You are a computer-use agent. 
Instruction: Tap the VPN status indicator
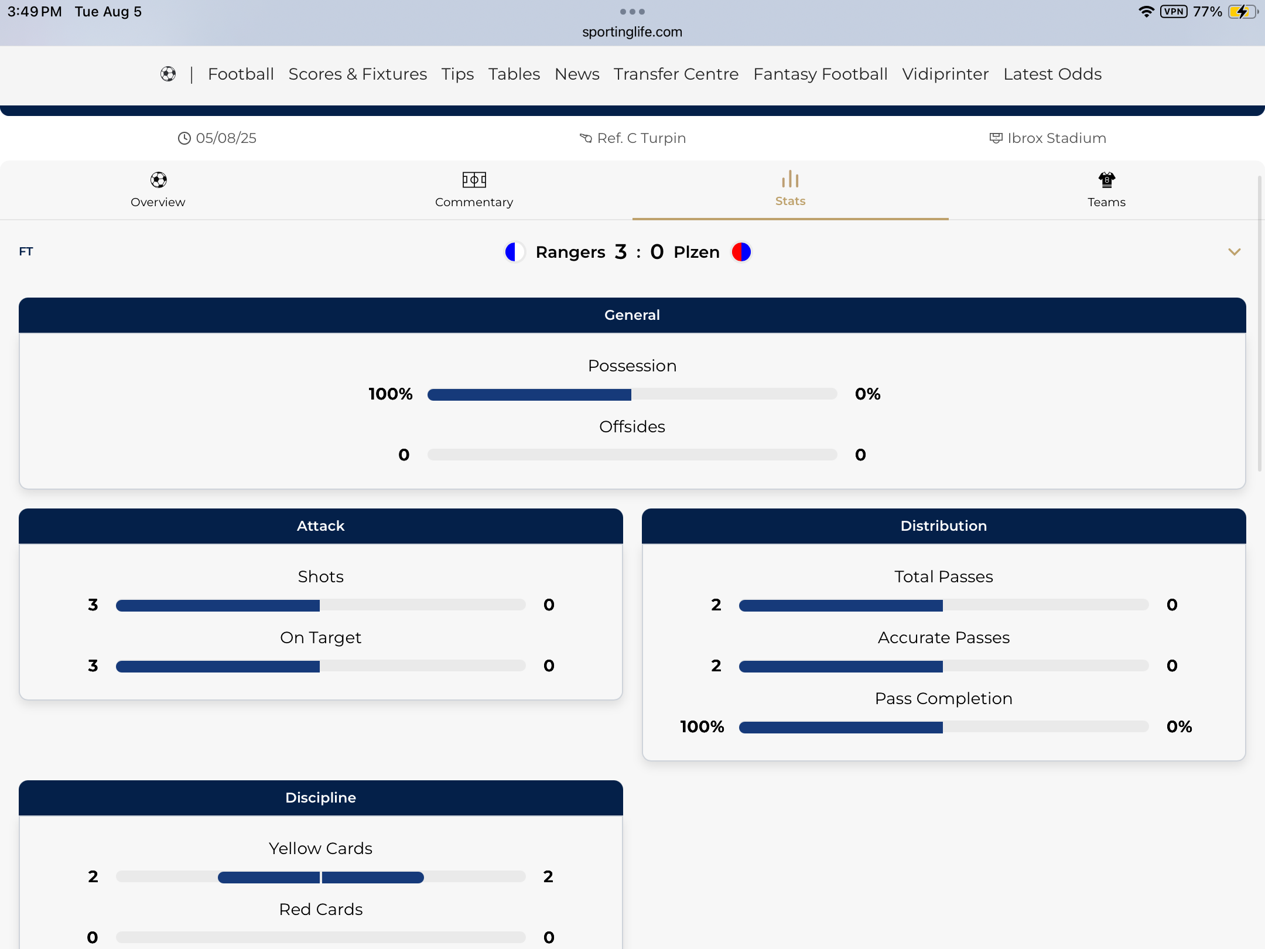(x=1174, y=12)
